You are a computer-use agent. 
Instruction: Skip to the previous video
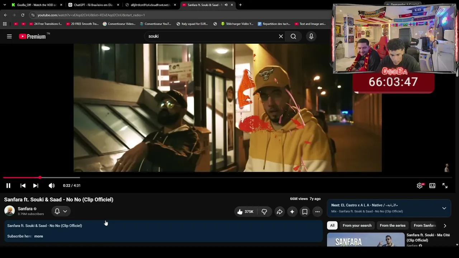tap(23, 186)
